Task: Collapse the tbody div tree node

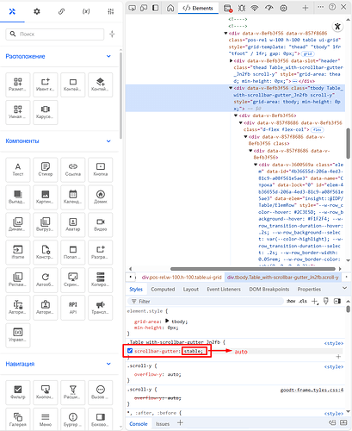Action: (x=231, y=88)
